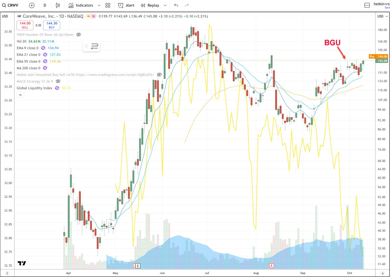Select the D interval in toolbar
Screen dimensions: 390x277
(x=45, y=5)
